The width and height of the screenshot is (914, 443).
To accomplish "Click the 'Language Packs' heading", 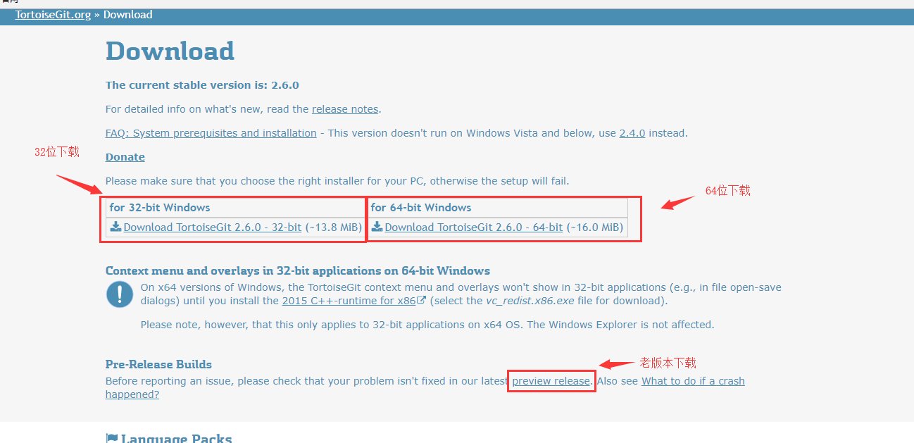I will (177, 438).
